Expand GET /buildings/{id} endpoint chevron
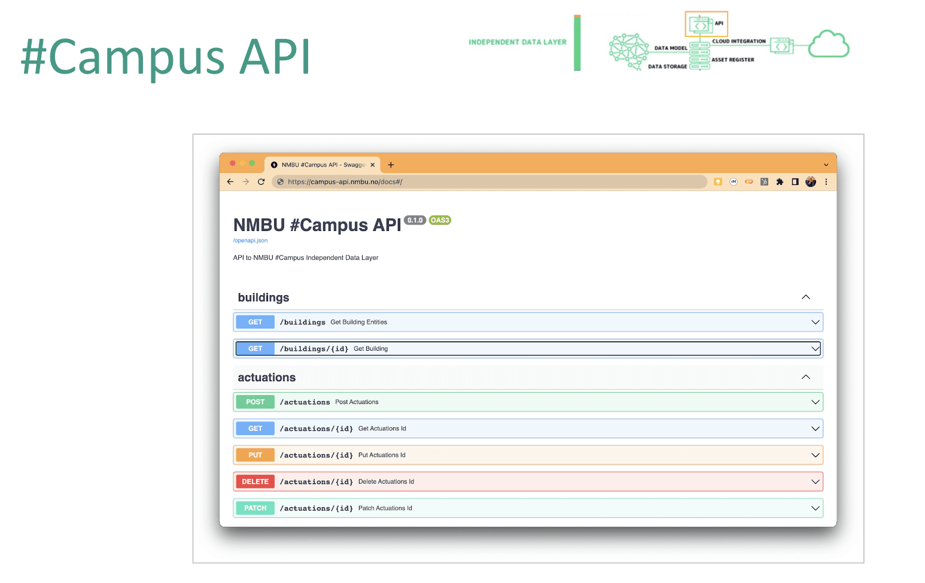 point(816,348)
